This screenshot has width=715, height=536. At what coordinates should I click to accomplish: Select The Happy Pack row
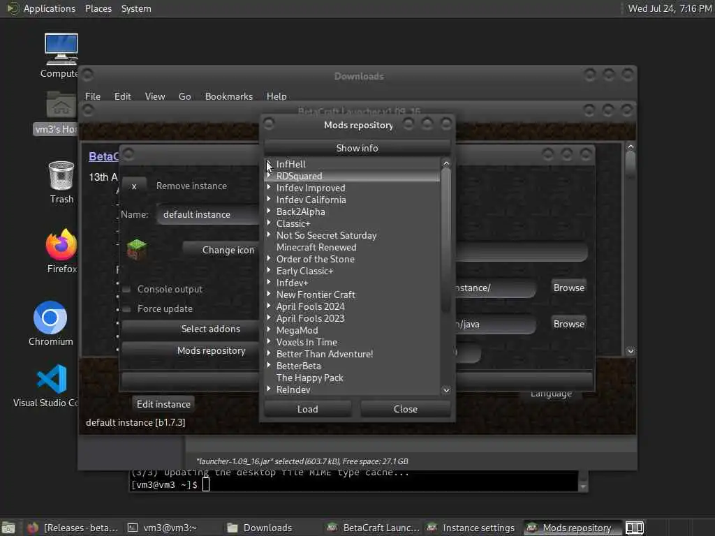352,378
